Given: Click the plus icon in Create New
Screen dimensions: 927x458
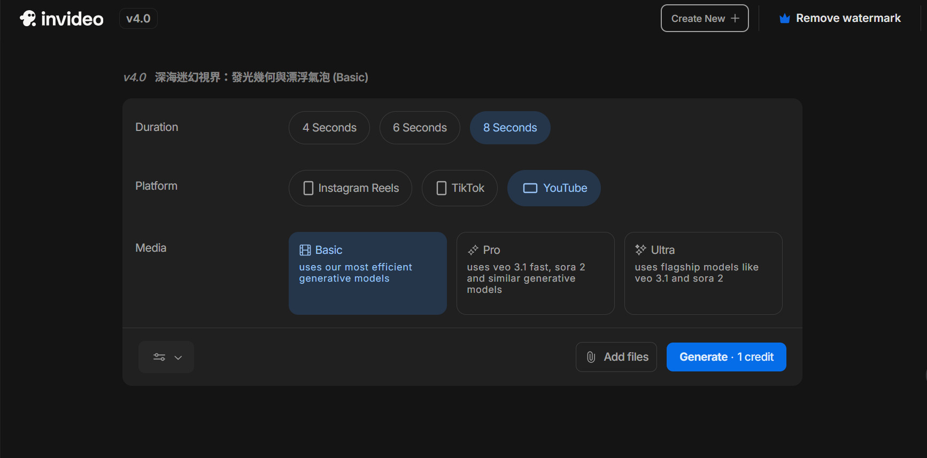Looking at the screenshot, I should [x=735, y=18].
